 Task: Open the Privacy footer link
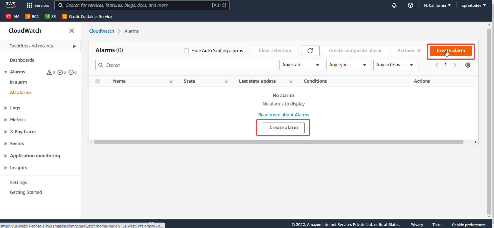417,225
